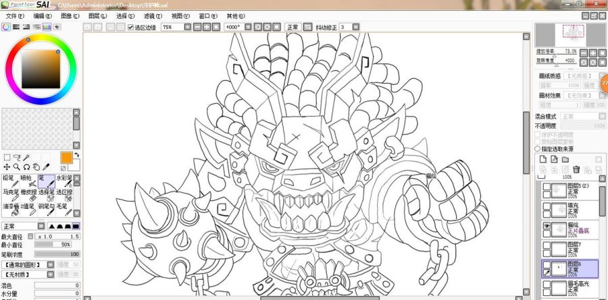Image resolution: width=608 pixels, height=300 pixels.
Task: Open the 编辑(E) menu
Action: point(43,16)
